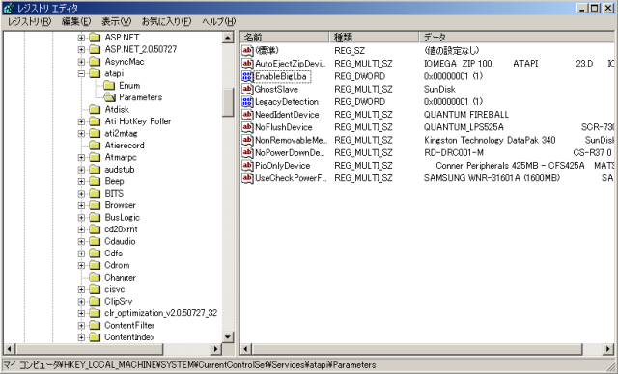Click the BITS folder icon
This screenshot has width=618, height=374.
[95, 194]
